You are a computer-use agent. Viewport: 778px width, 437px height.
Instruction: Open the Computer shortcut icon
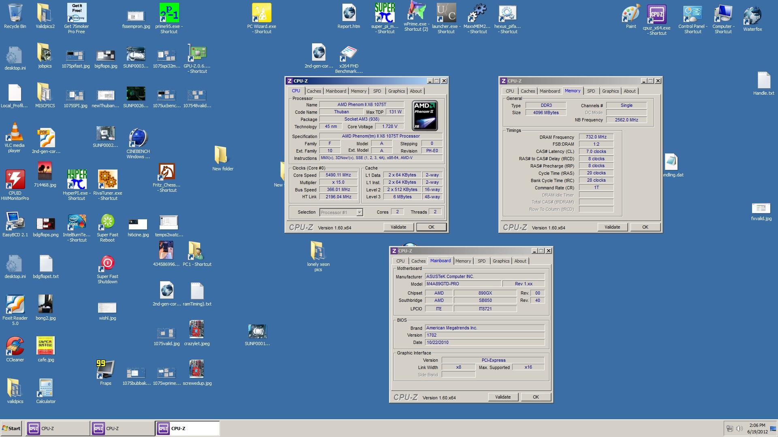click(x=723, y=18)
